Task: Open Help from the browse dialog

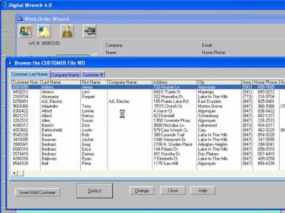Action: pos(202,191)
